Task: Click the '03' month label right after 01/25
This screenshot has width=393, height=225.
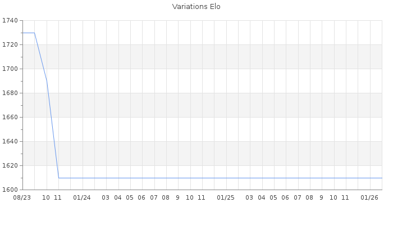Action: (250, 198)
